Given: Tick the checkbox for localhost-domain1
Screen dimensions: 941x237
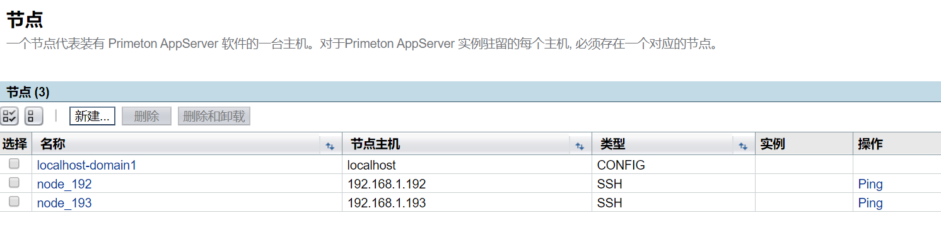Looking at the screenshot, I should [x=14, y=164].
